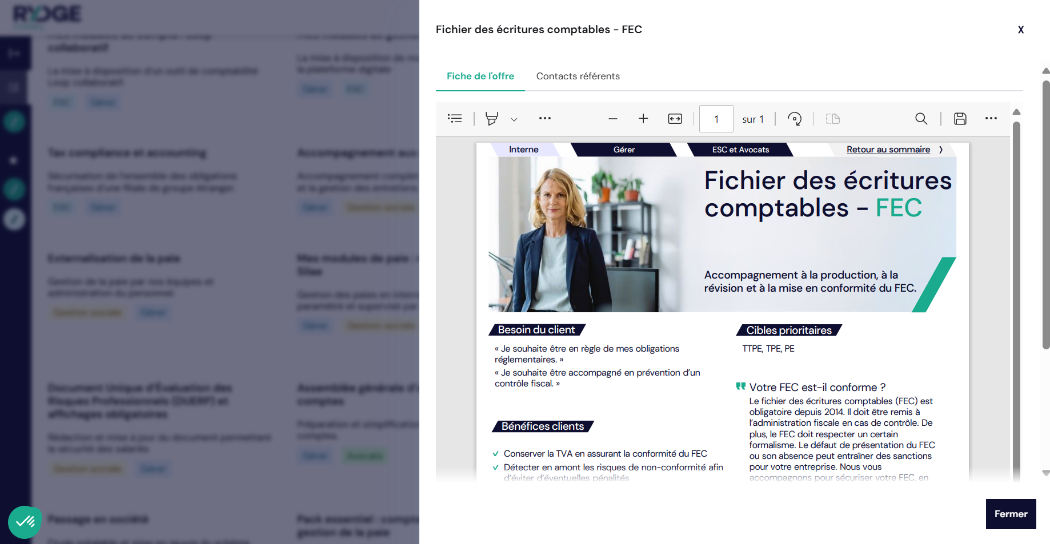Save the PDF using the floppy icon

click(x=960, y=119)
